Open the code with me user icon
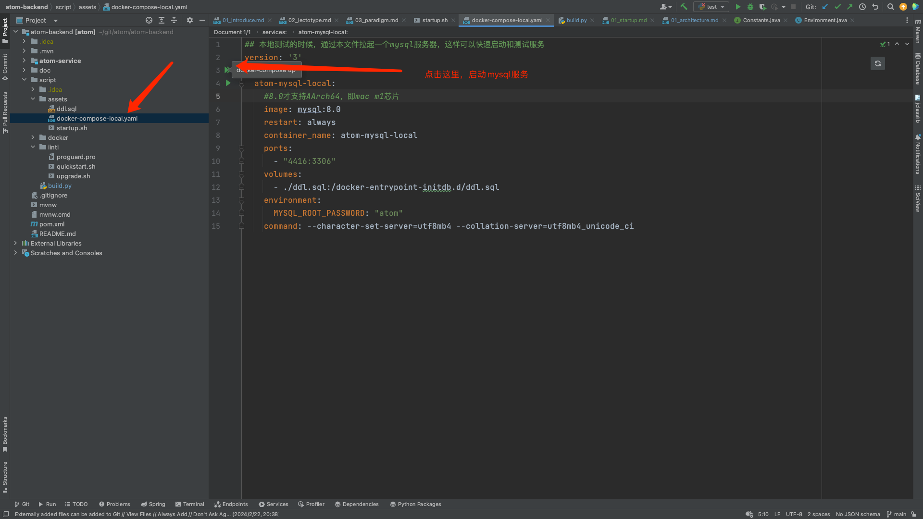923x519 pixels. click(665, 7)
